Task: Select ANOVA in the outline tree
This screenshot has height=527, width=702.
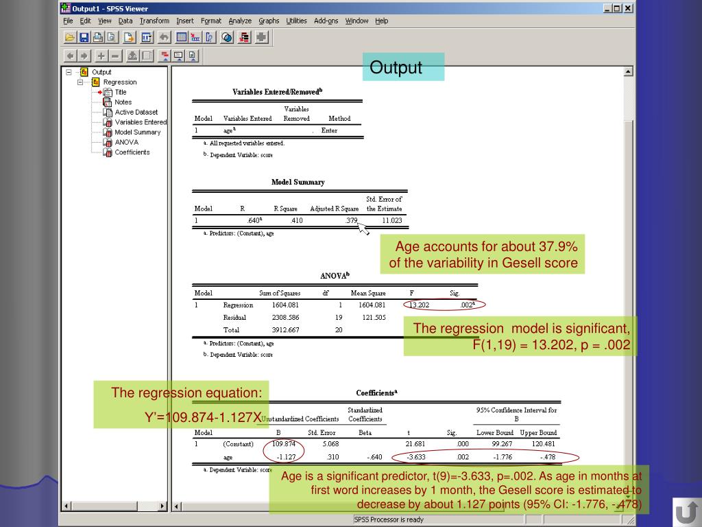Action: [127, 142]
